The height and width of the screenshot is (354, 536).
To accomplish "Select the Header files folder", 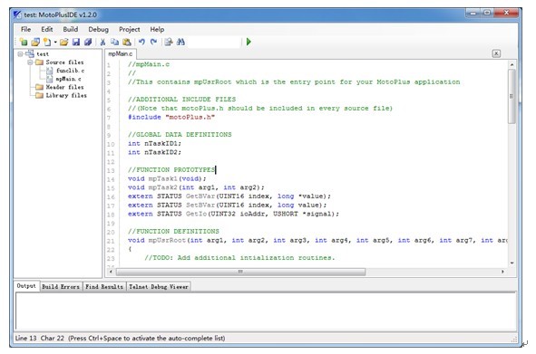I will [64, 87].
